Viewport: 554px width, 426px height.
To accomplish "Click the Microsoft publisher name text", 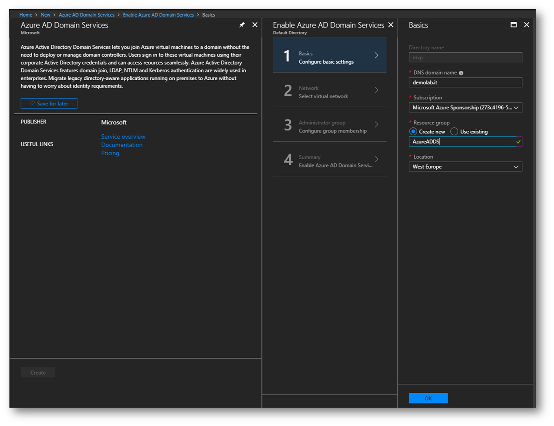I will coord(114,123).
